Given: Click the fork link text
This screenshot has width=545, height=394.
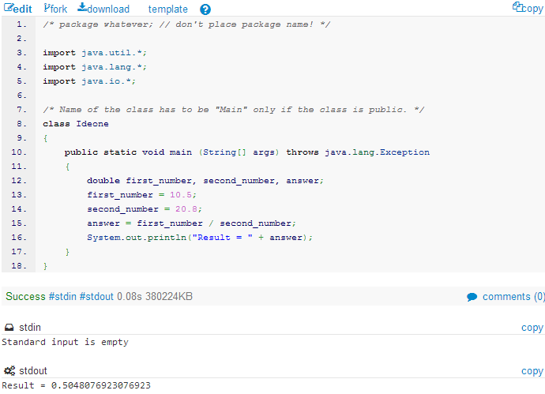Looking at the screenshot, I should tap(58, 9).
